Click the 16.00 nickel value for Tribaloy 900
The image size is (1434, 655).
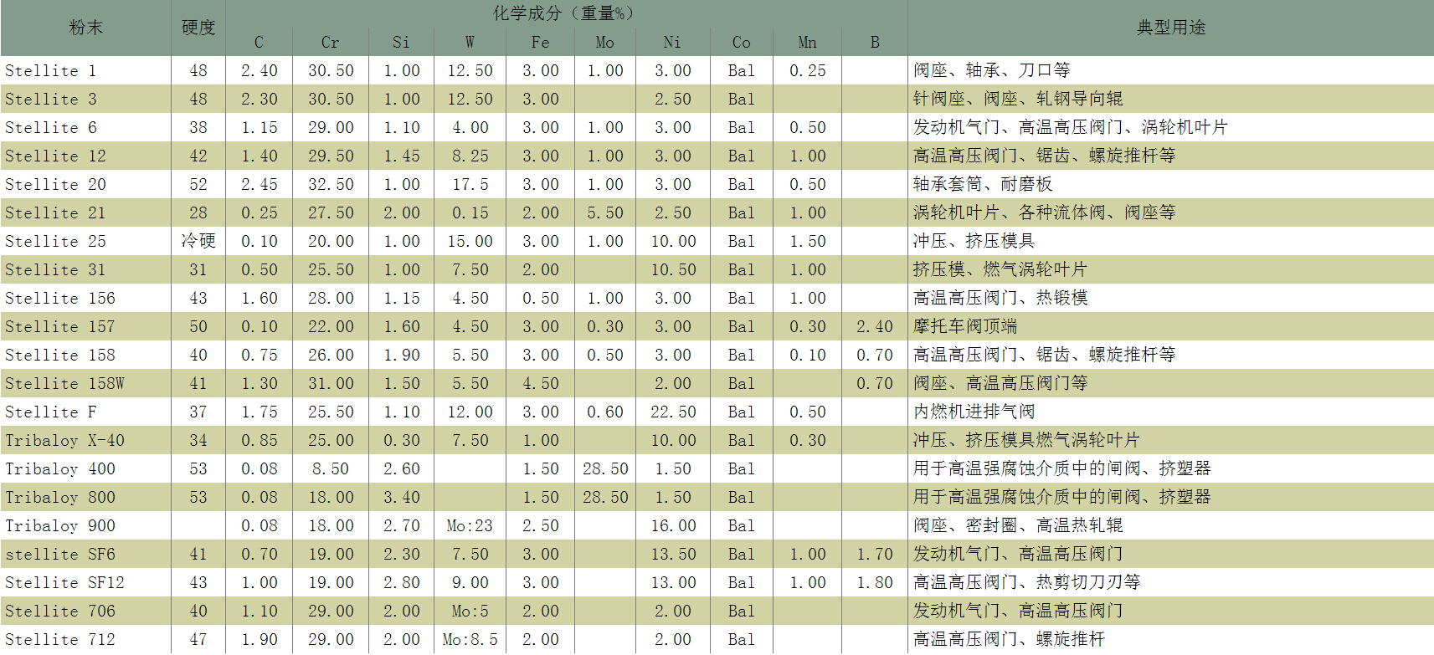673,526
